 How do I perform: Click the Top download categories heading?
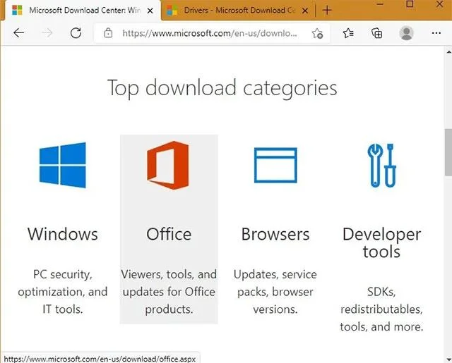(x=222, y=88)
